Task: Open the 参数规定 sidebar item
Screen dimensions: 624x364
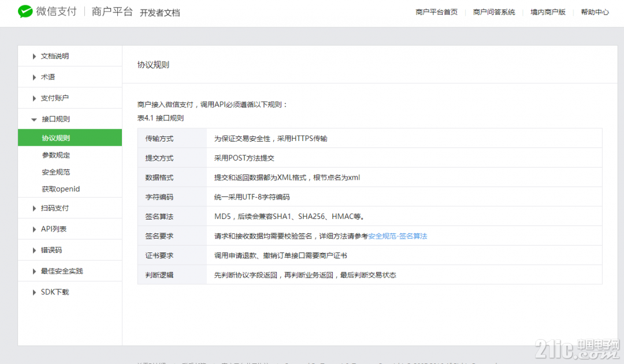Action: (55, 155)
